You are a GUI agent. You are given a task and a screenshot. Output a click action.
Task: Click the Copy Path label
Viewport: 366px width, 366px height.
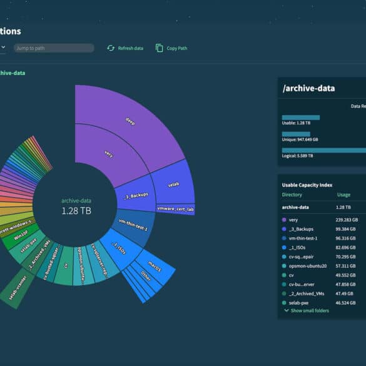(176, 48)
